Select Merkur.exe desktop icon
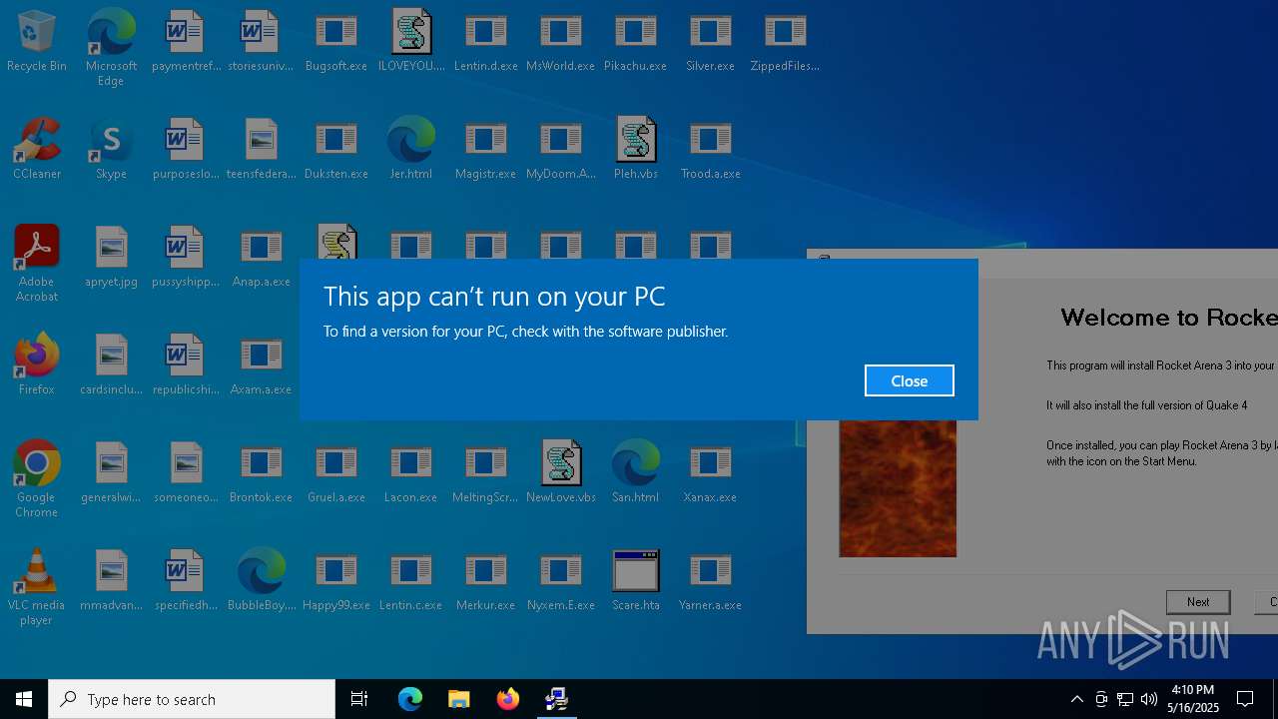The height and width of the screenshot is (719, 1278). 486,581
